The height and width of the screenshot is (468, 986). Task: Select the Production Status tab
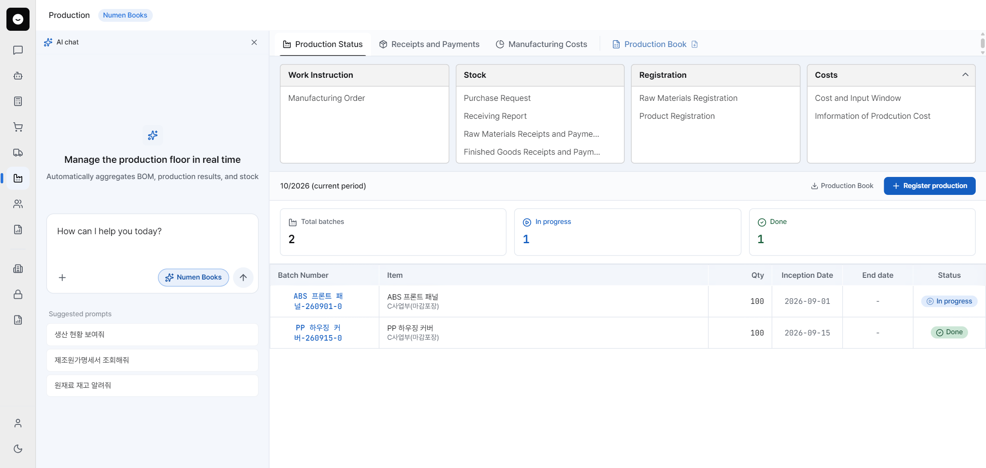(323, 44)
